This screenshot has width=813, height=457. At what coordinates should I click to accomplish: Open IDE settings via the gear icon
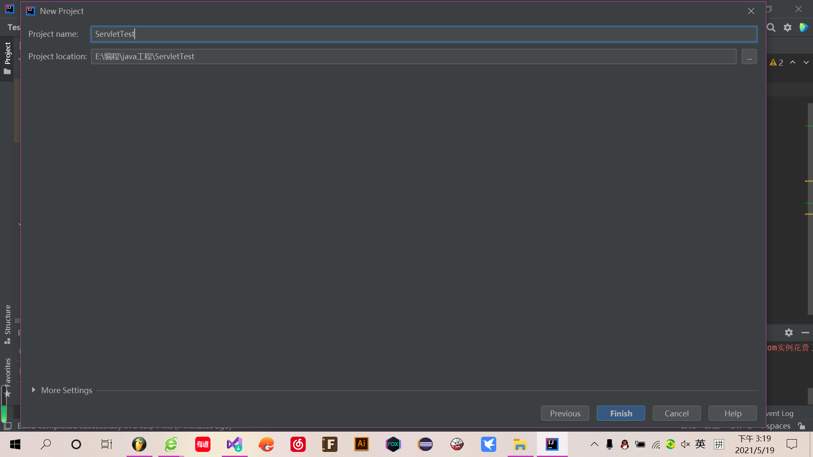788,28
